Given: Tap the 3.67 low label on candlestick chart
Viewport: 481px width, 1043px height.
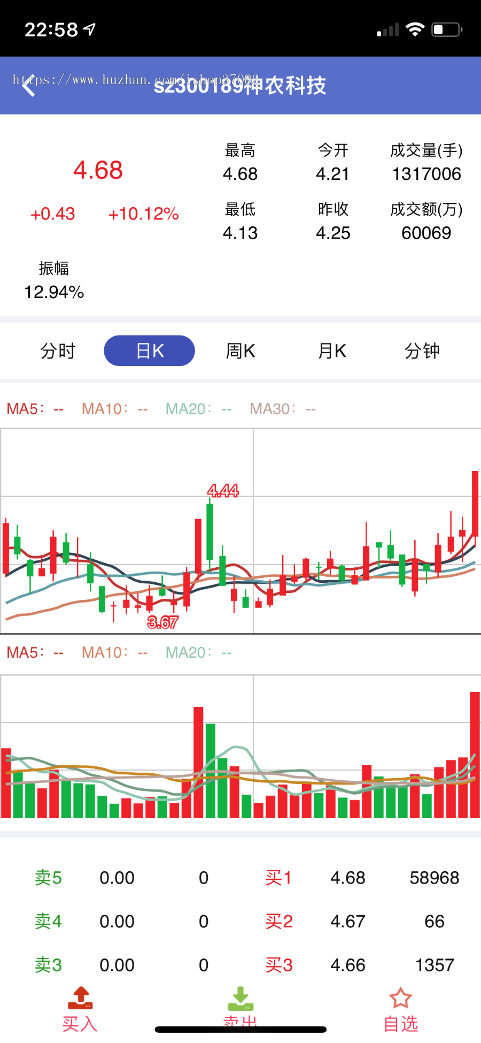Looking at the screenshot, I should [162, 622].
